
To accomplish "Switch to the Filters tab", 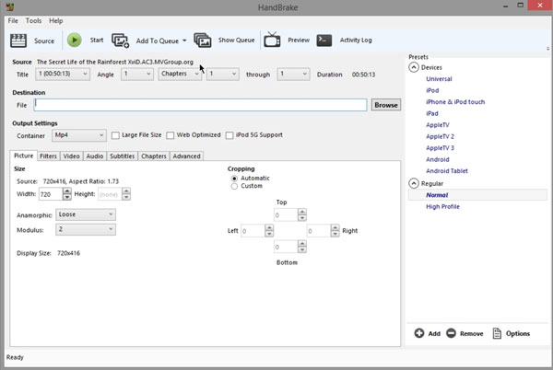I will point(48,156).
